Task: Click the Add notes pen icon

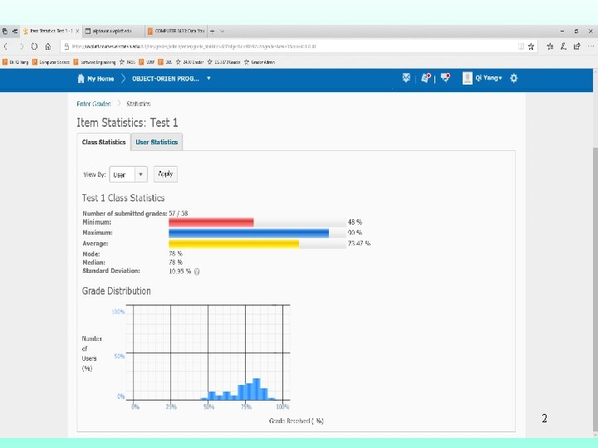Action: click(563, 46)
